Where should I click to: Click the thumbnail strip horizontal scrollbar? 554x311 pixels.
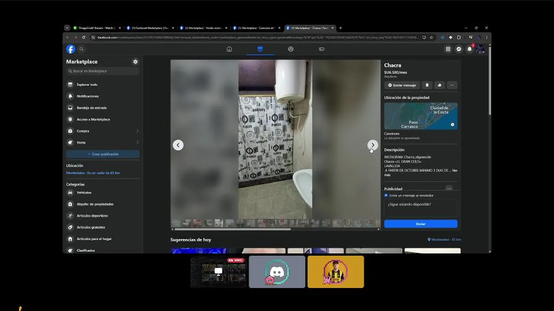(x=232, y=229)
